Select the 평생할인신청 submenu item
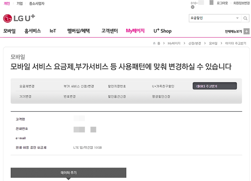This screenshot has height=181, width=251. pos(161,96)
